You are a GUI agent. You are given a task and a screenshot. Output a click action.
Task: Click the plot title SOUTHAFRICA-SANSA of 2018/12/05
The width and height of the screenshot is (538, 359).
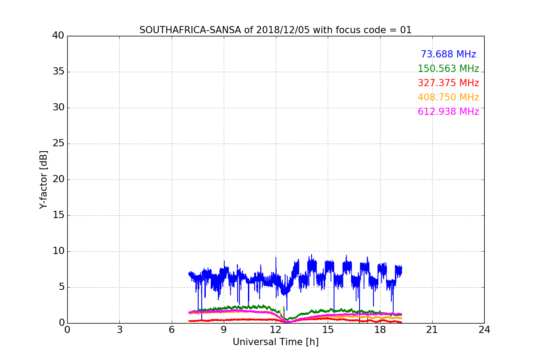(x=275, y=30)
